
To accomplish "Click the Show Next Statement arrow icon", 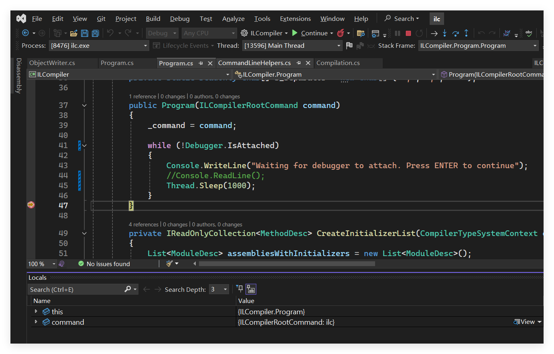I will pyautogui.click(x=434, y=33).
